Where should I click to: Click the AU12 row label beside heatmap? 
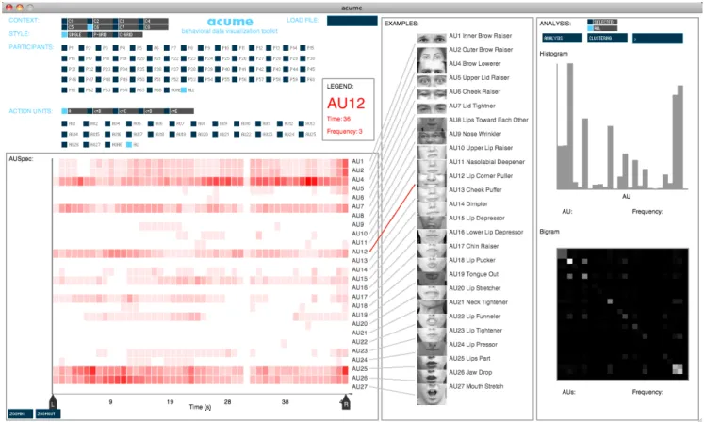pyautogui.click(x=359, y=252)
